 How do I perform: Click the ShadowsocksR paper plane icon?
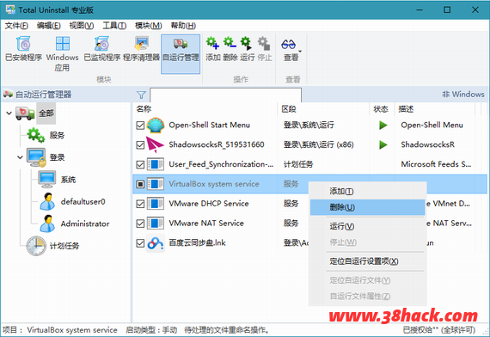[x=155, y=144]
